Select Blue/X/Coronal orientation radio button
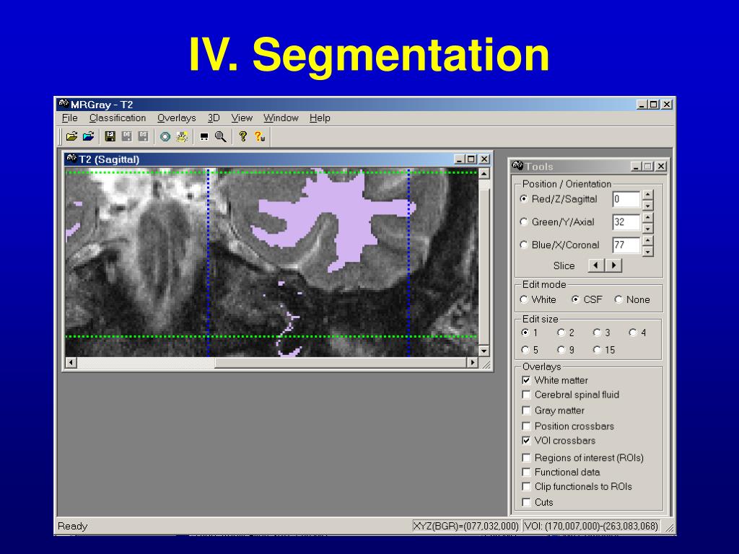This screenshot has width=739, height=554. coord(524,245)
